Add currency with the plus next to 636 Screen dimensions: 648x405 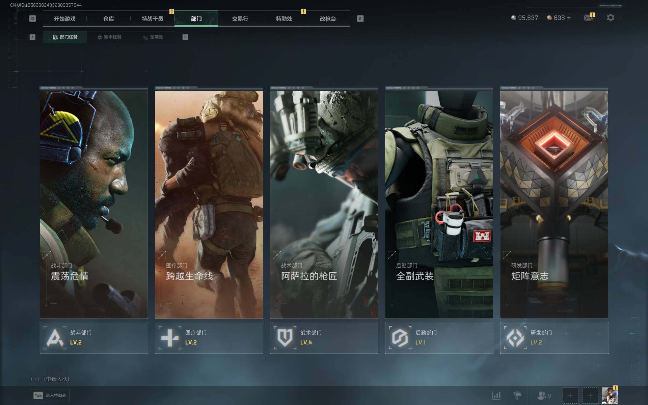pos(569,18)
